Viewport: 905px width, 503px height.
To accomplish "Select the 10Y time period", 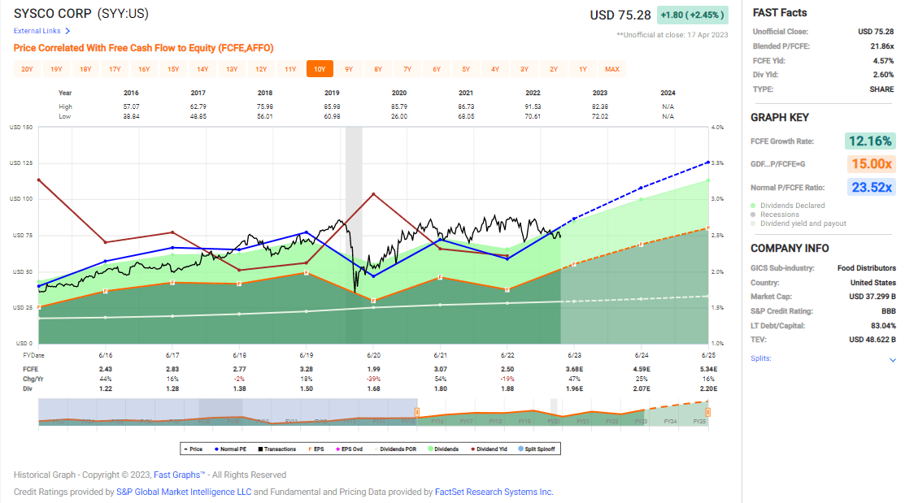I will point(320,69).
